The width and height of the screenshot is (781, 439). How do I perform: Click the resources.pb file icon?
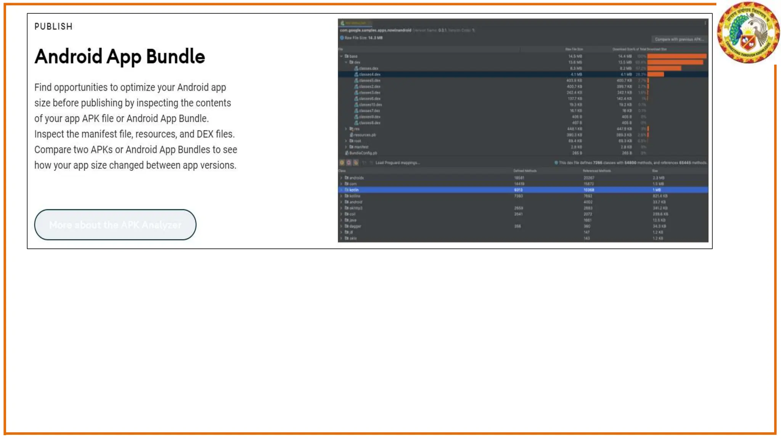point(352,135)
